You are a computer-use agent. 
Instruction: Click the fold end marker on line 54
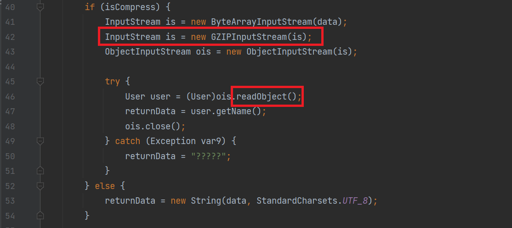[x=40, y=215]
